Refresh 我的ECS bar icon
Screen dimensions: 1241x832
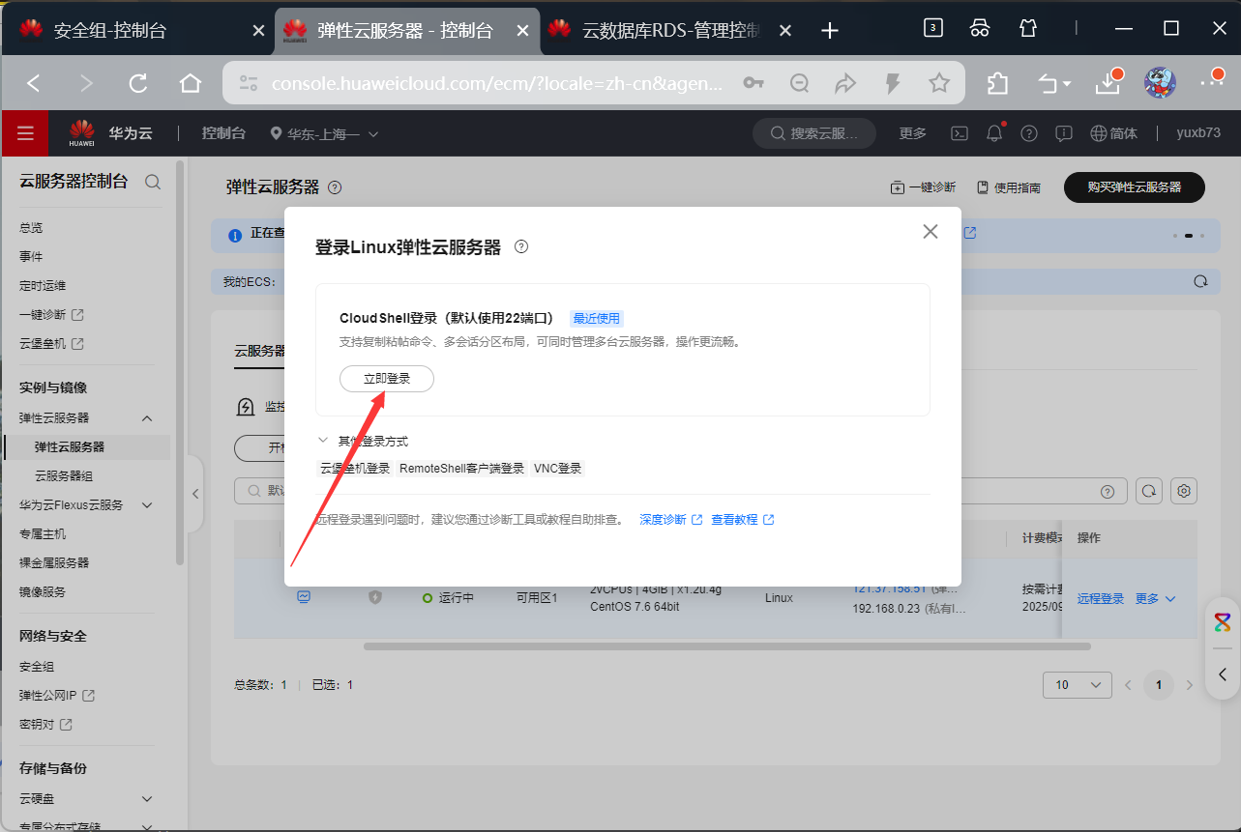(1200, 282)
